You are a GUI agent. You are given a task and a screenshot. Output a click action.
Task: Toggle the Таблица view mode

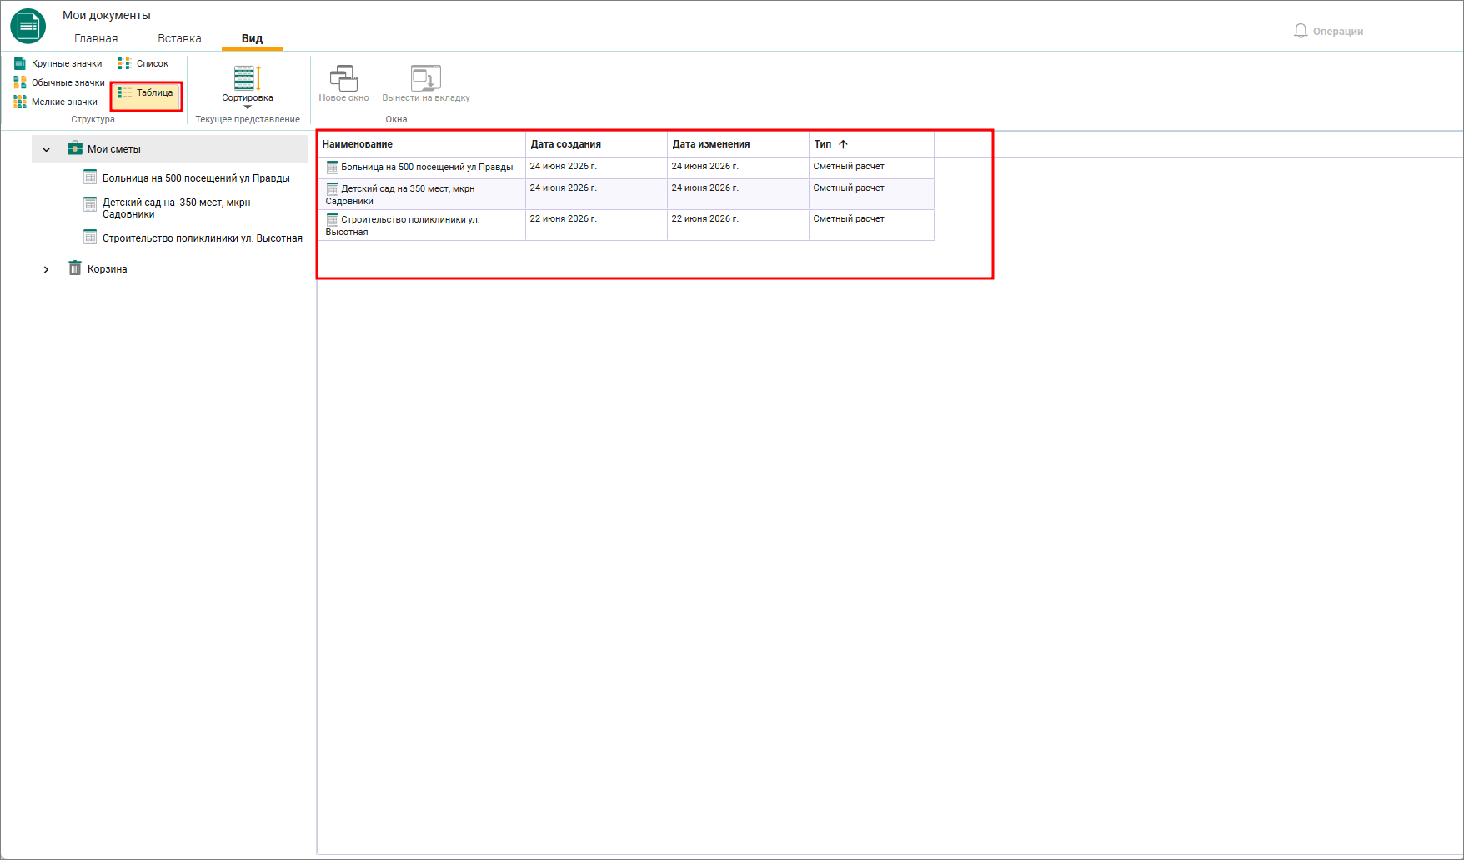click(x=146, y=93)
